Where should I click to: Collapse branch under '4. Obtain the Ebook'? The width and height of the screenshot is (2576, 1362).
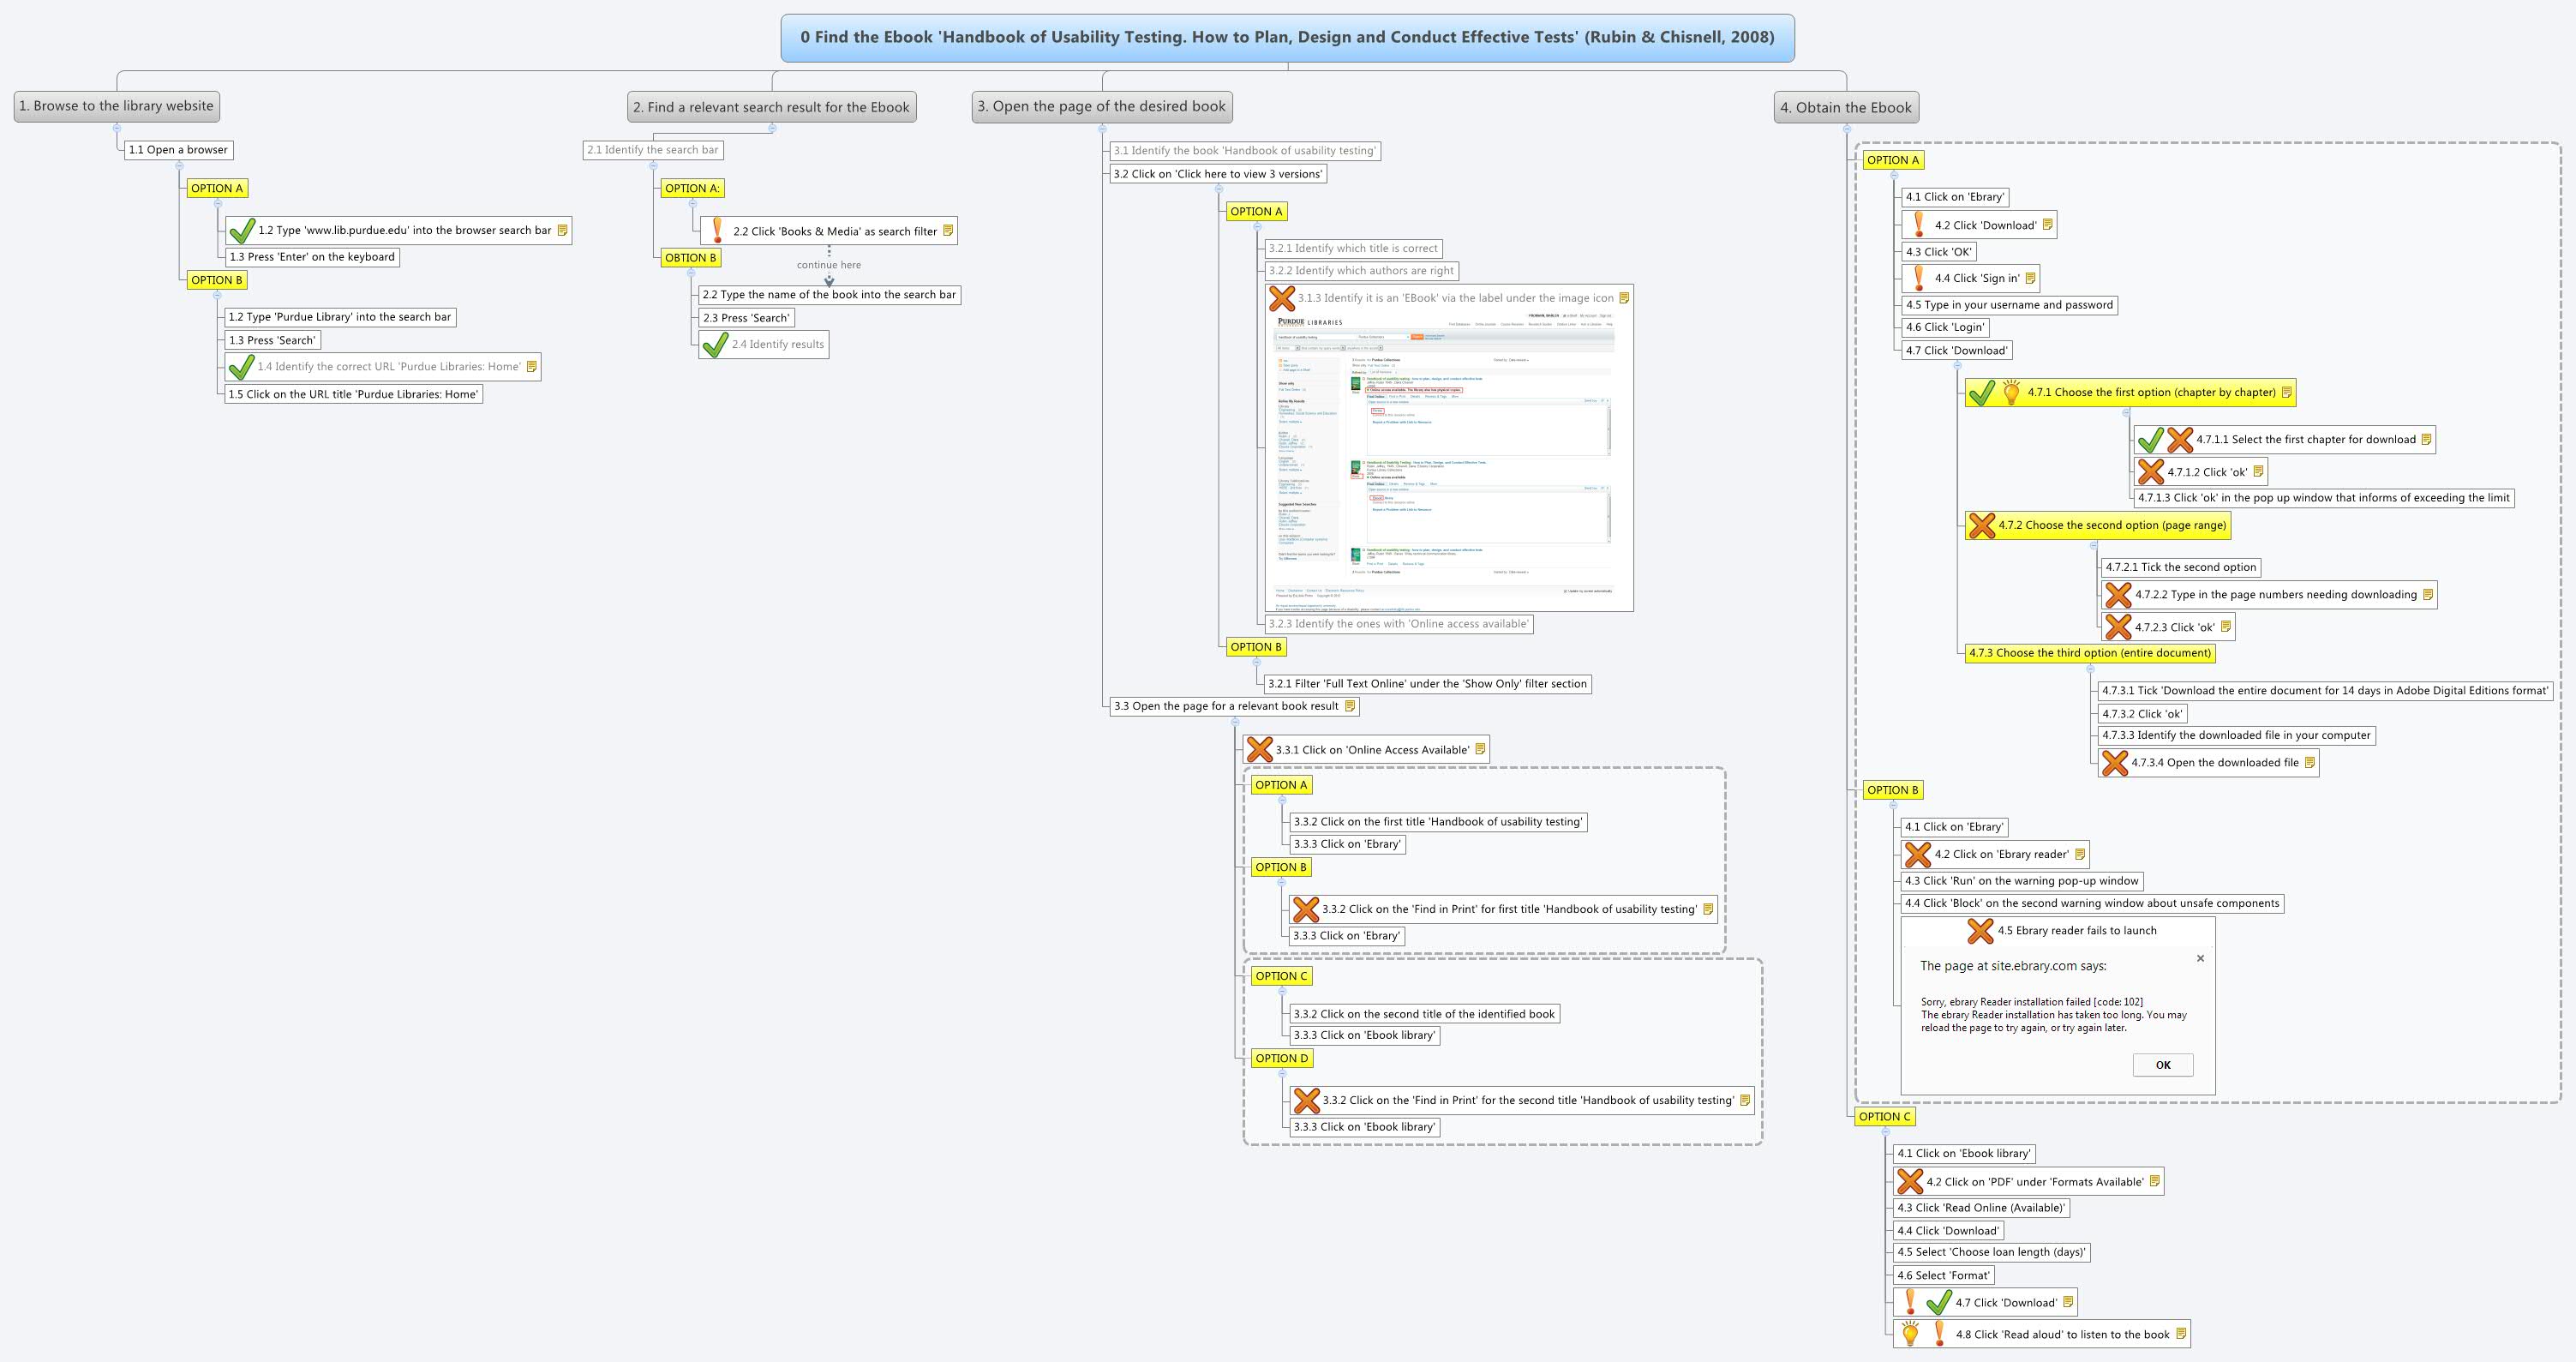tap(1846, 129)
